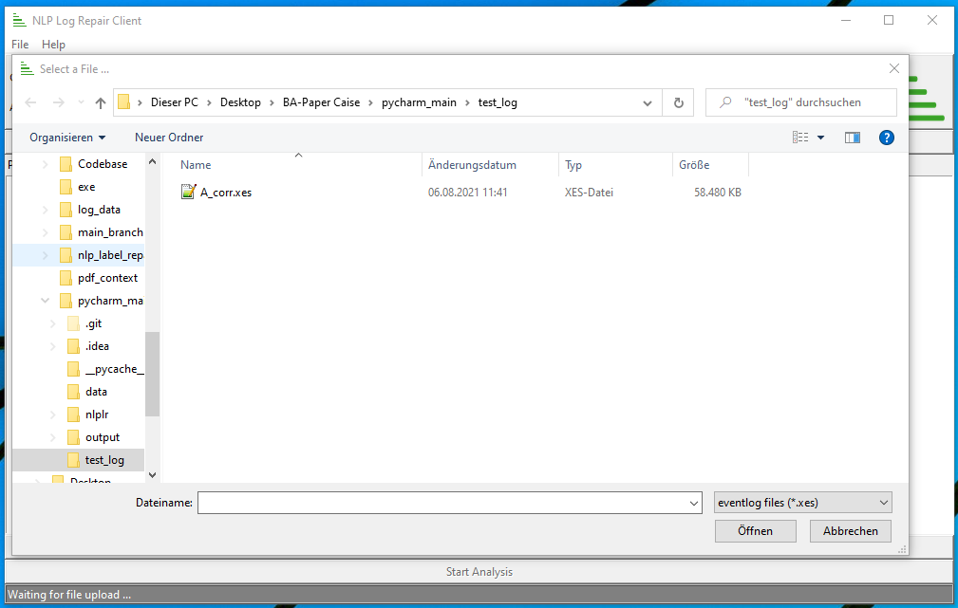The width and height of the screenshot is (958, 608).
Task: Click the forward navigation arrow
Action: (x=59, y=102)
